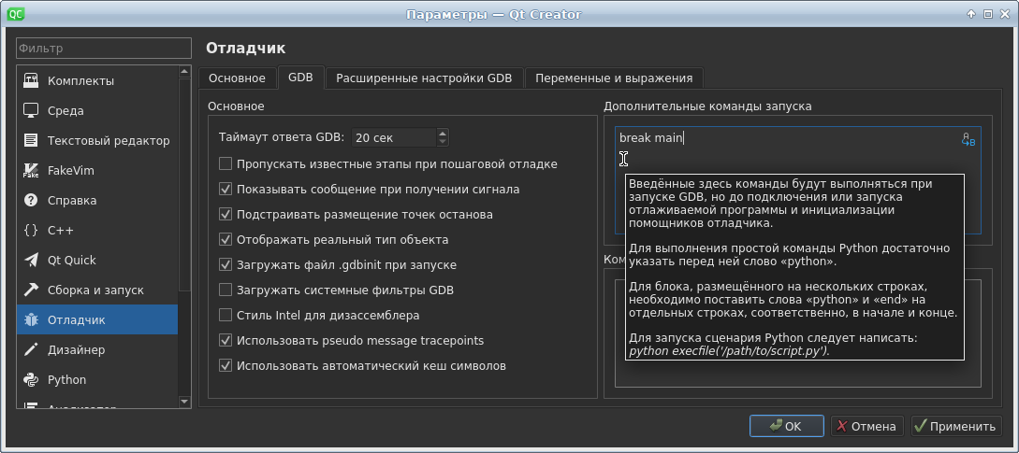Click the Текстовый редактор sidebar icon
The height and width of the screenshot is (453, 1019).
(31, 140)
